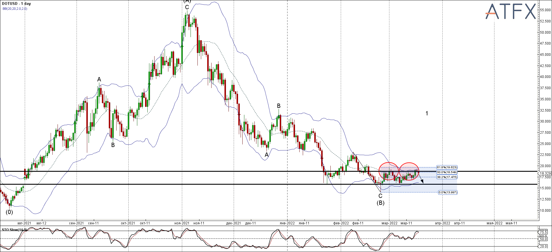The image size is (552, 252).
Task: Click the 12.500 price axis label
Action: pos(545,199)
